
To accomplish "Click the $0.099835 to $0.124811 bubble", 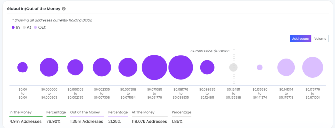I will click(207, 67).
